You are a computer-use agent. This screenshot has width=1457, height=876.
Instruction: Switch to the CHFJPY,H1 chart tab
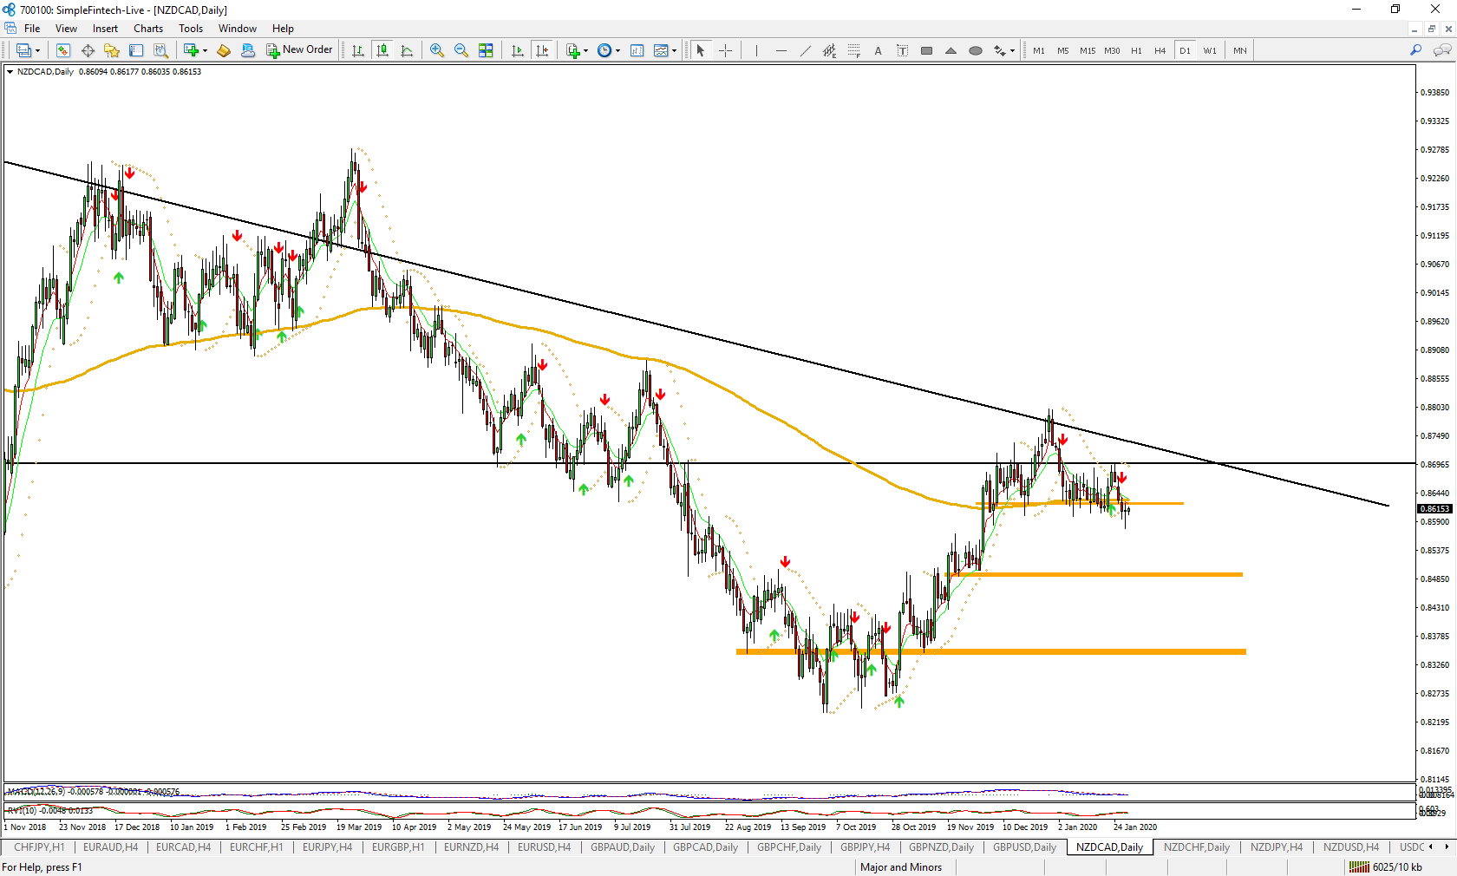tap(39, 847)
